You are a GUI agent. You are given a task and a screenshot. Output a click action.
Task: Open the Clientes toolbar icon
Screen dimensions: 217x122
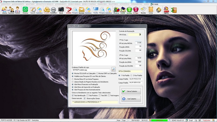pos(5,10)
